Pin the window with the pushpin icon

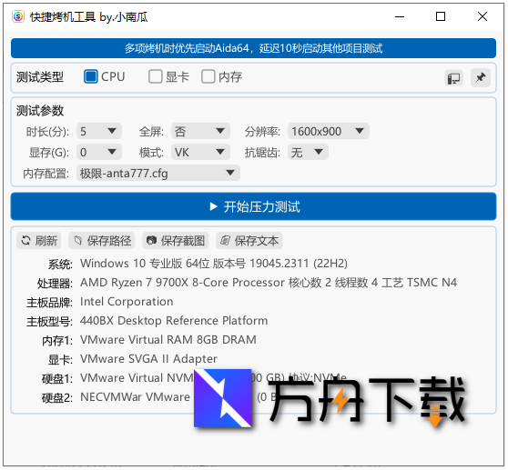click(x=481, y=78)
